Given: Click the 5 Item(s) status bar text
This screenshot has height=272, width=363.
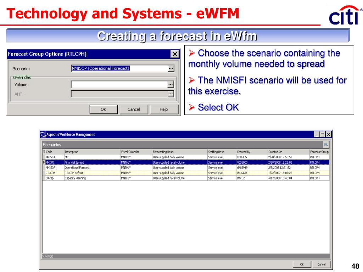Looking at the screenshot, I should [48, 256].
